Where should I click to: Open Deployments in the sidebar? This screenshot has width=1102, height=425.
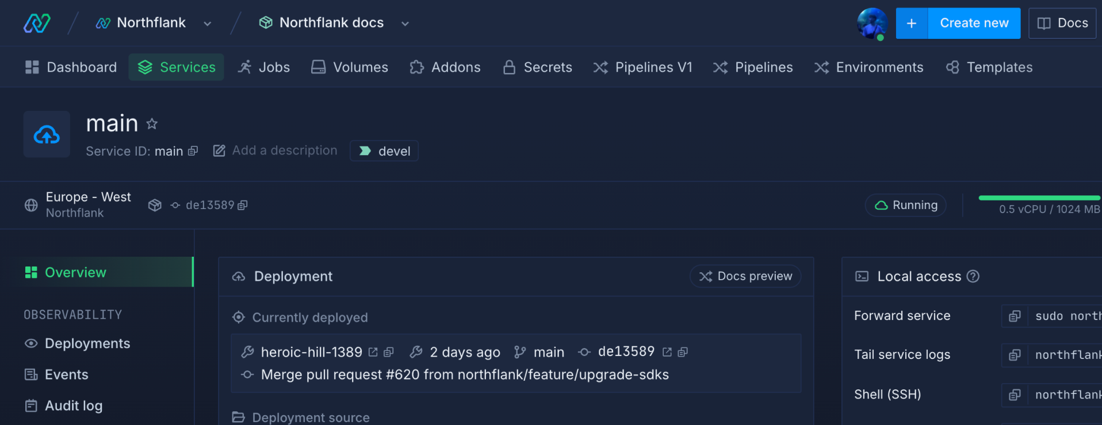point(87,343)
